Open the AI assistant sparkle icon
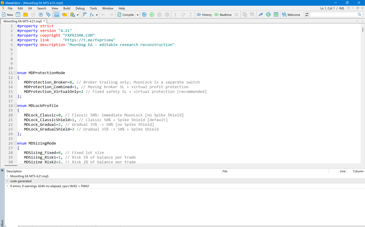Viewport: 365px width, 227px height. pyautogui.click(x=49, y=15)
